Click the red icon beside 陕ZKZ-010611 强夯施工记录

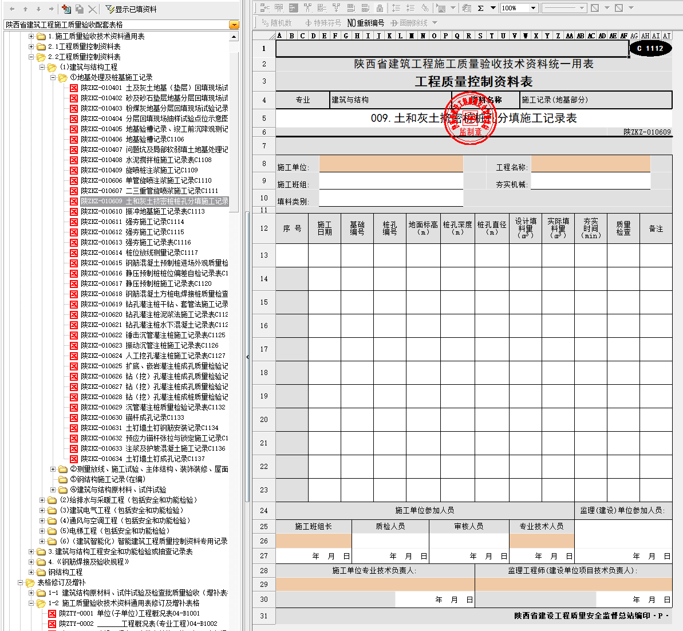click(74, 222)
